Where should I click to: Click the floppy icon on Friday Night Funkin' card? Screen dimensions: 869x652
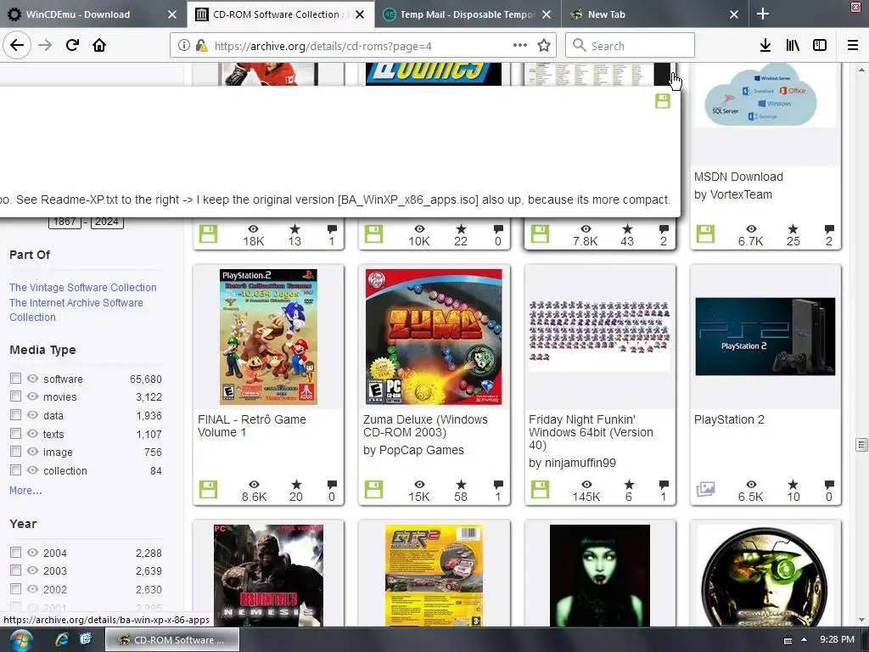coord(540,490)
